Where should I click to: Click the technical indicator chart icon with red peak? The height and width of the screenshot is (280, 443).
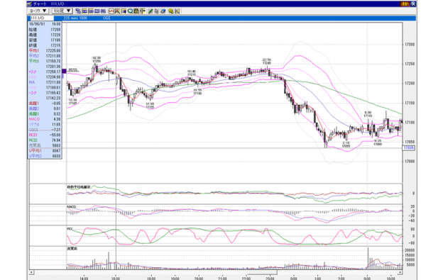118,11
